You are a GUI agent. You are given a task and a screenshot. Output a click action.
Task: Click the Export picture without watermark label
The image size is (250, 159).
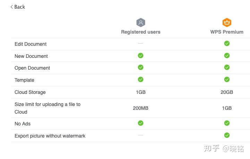pos(50,136)
